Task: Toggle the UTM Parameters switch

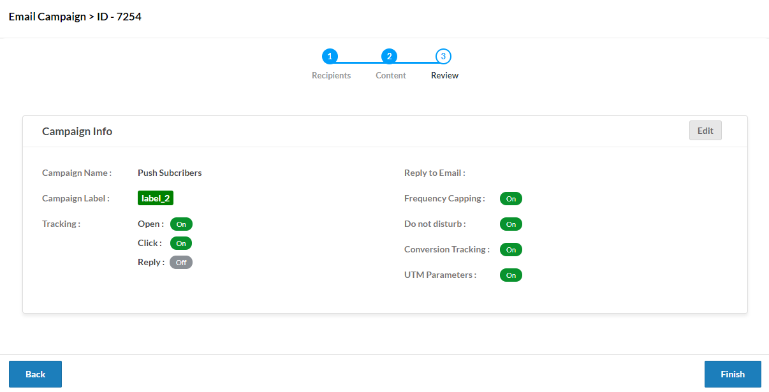Action: (511, 275)
